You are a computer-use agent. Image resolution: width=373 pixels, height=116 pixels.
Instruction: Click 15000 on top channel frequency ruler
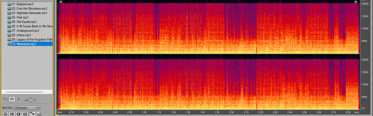[365, 16]
